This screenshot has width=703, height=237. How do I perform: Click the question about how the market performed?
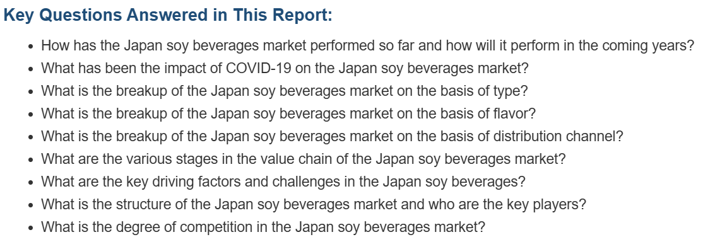click(x=368, y=45)
